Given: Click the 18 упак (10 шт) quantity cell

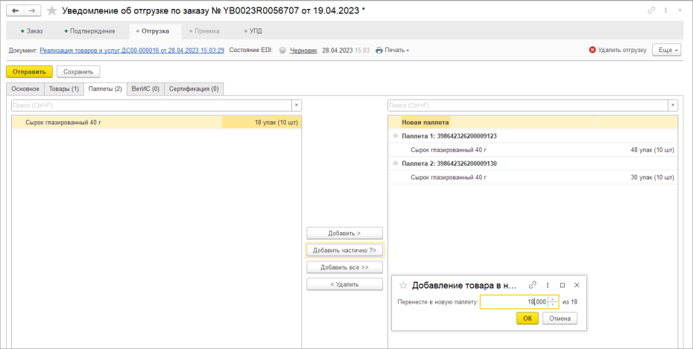Looking at the screenshot, I should point(262,122).
